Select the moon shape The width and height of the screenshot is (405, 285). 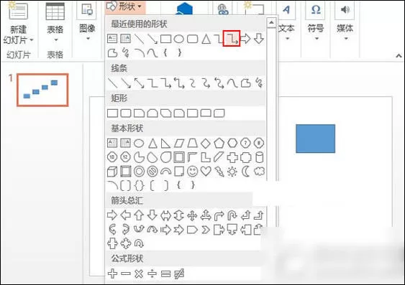(245, 172)
